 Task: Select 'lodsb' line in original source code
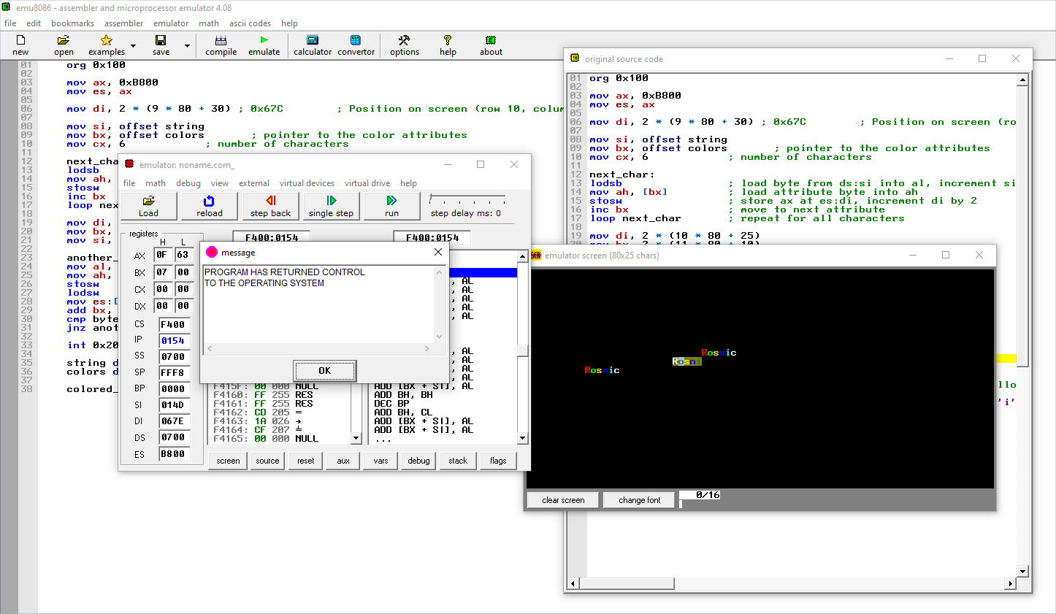(x=606, y=183)
